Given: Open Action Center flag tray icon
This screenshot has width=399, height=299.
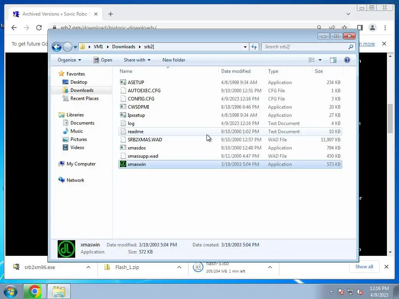Looking at the screenshot, I should tap(341, 292).
